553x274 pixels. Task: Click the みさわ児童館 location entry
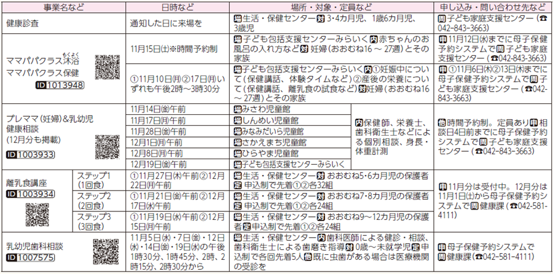point(264,108)
